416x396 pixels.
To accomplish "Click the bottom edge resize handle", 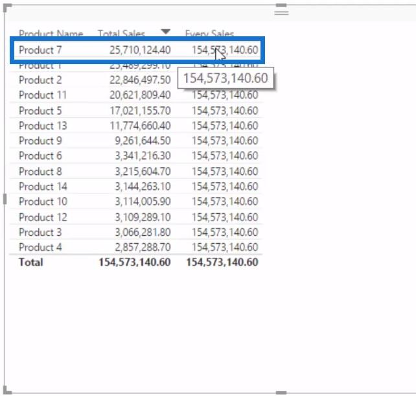I will coord(281,393).
